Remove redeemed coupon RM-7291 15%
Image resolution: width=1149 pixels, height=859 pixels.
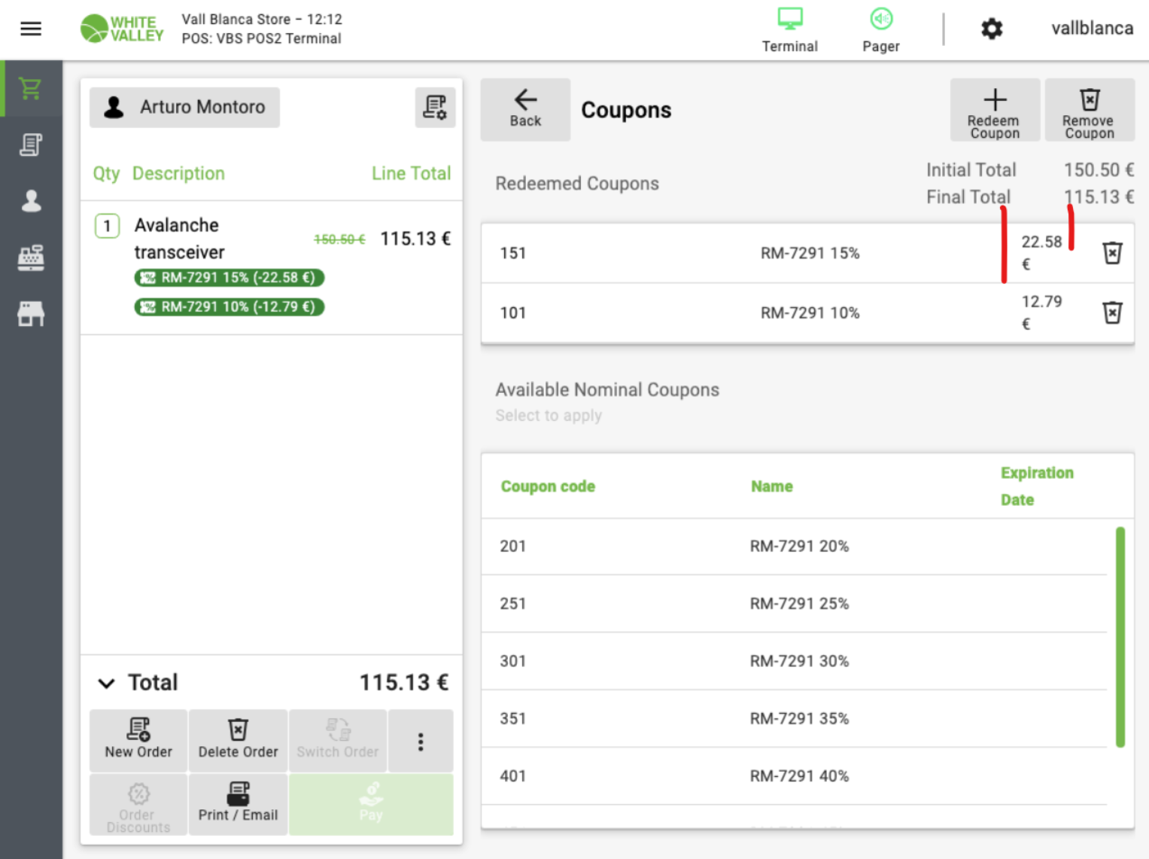pyautogui.click(x=1112, y=253)
